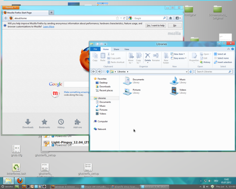
Task: Click the Firefox Home button
Action: tap(170, 18)
